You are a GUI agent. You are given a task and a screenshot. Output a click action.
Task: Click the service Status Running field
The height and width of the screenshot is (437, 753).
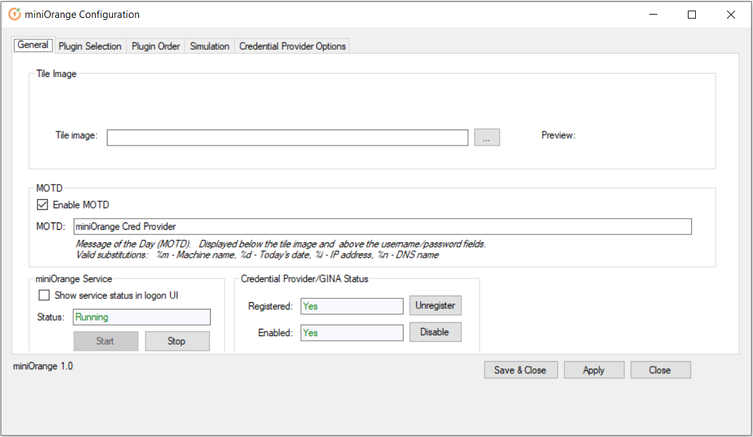click(x=142, y=317)
